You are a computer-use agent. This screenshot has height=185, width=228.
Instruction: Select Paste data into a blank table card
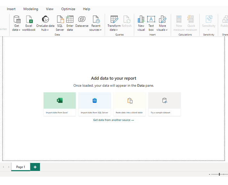pos(130,104)
